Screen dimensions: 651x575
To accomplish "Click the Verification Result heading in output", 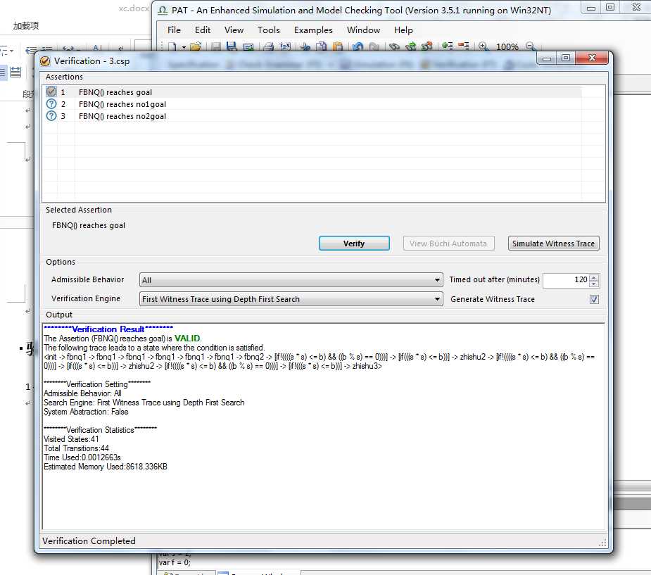I will (108, 329).
